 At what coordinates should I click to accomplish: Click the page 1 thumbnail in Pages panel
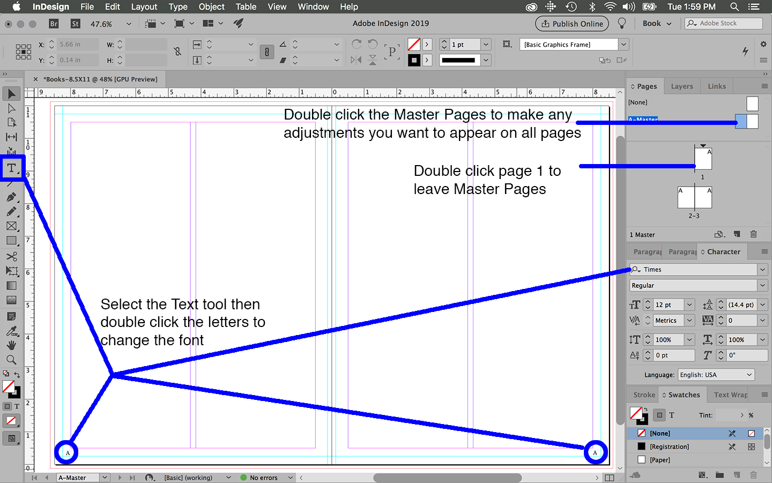(703, 159)
